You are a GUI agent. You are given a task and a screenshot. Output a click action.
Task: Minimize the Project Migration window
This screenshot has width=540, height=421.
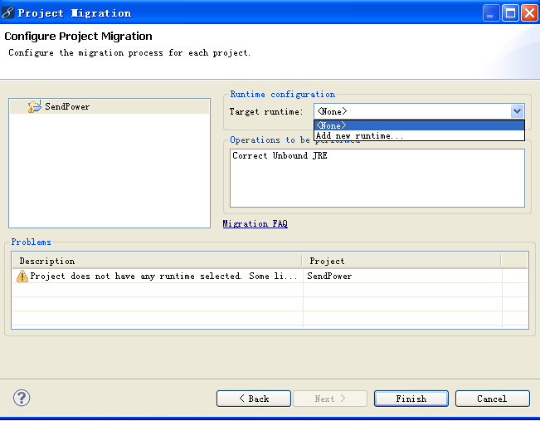pyautogui.click(x=492, y=12)
